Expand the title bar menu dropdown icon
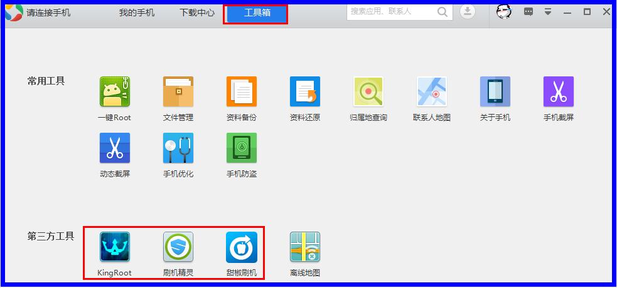The width and height of the screenshot is (617, 288). point(548,12)
